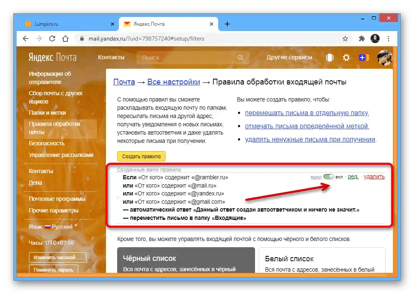Open the themes icon in Yandex header
Image resolution: width=414 pixels, height=294 pixels.
point(330,57)
